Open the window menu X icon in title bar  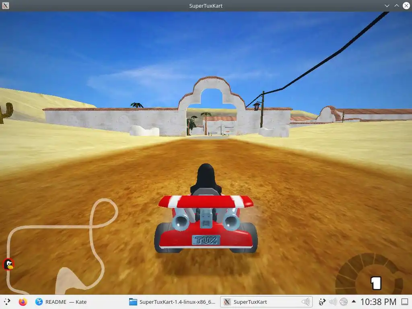tap(6, 6)
